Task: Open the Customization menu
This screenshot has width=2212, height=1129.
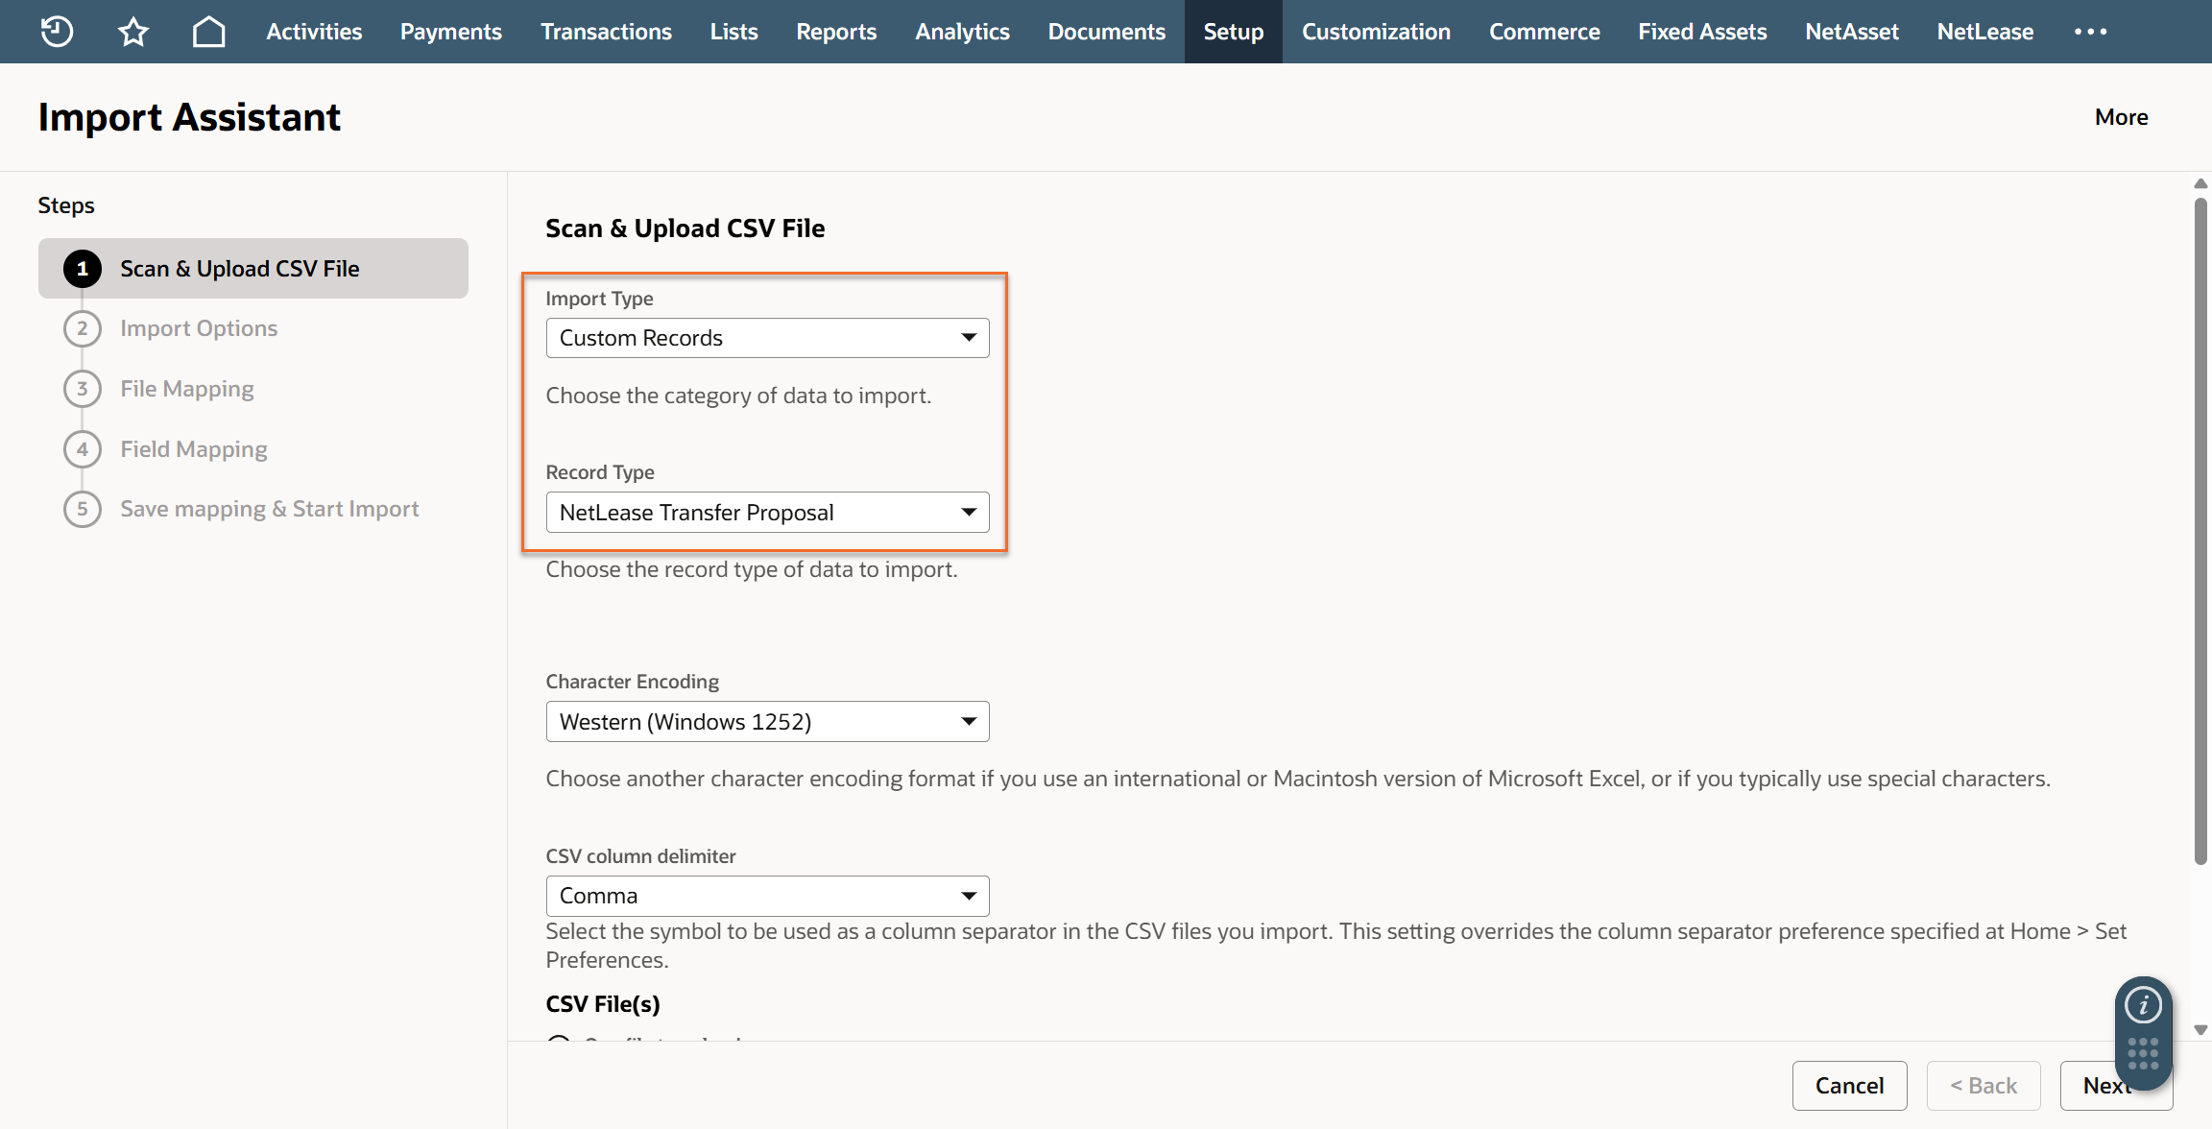Action: click(x=1375, y=32)
